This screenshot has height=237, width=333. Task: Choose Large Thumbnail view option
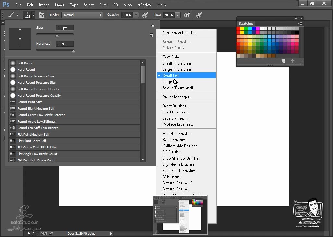187,69
